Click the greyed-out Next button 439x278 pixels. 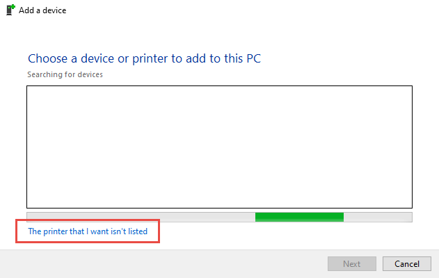(x=351, y=263)
